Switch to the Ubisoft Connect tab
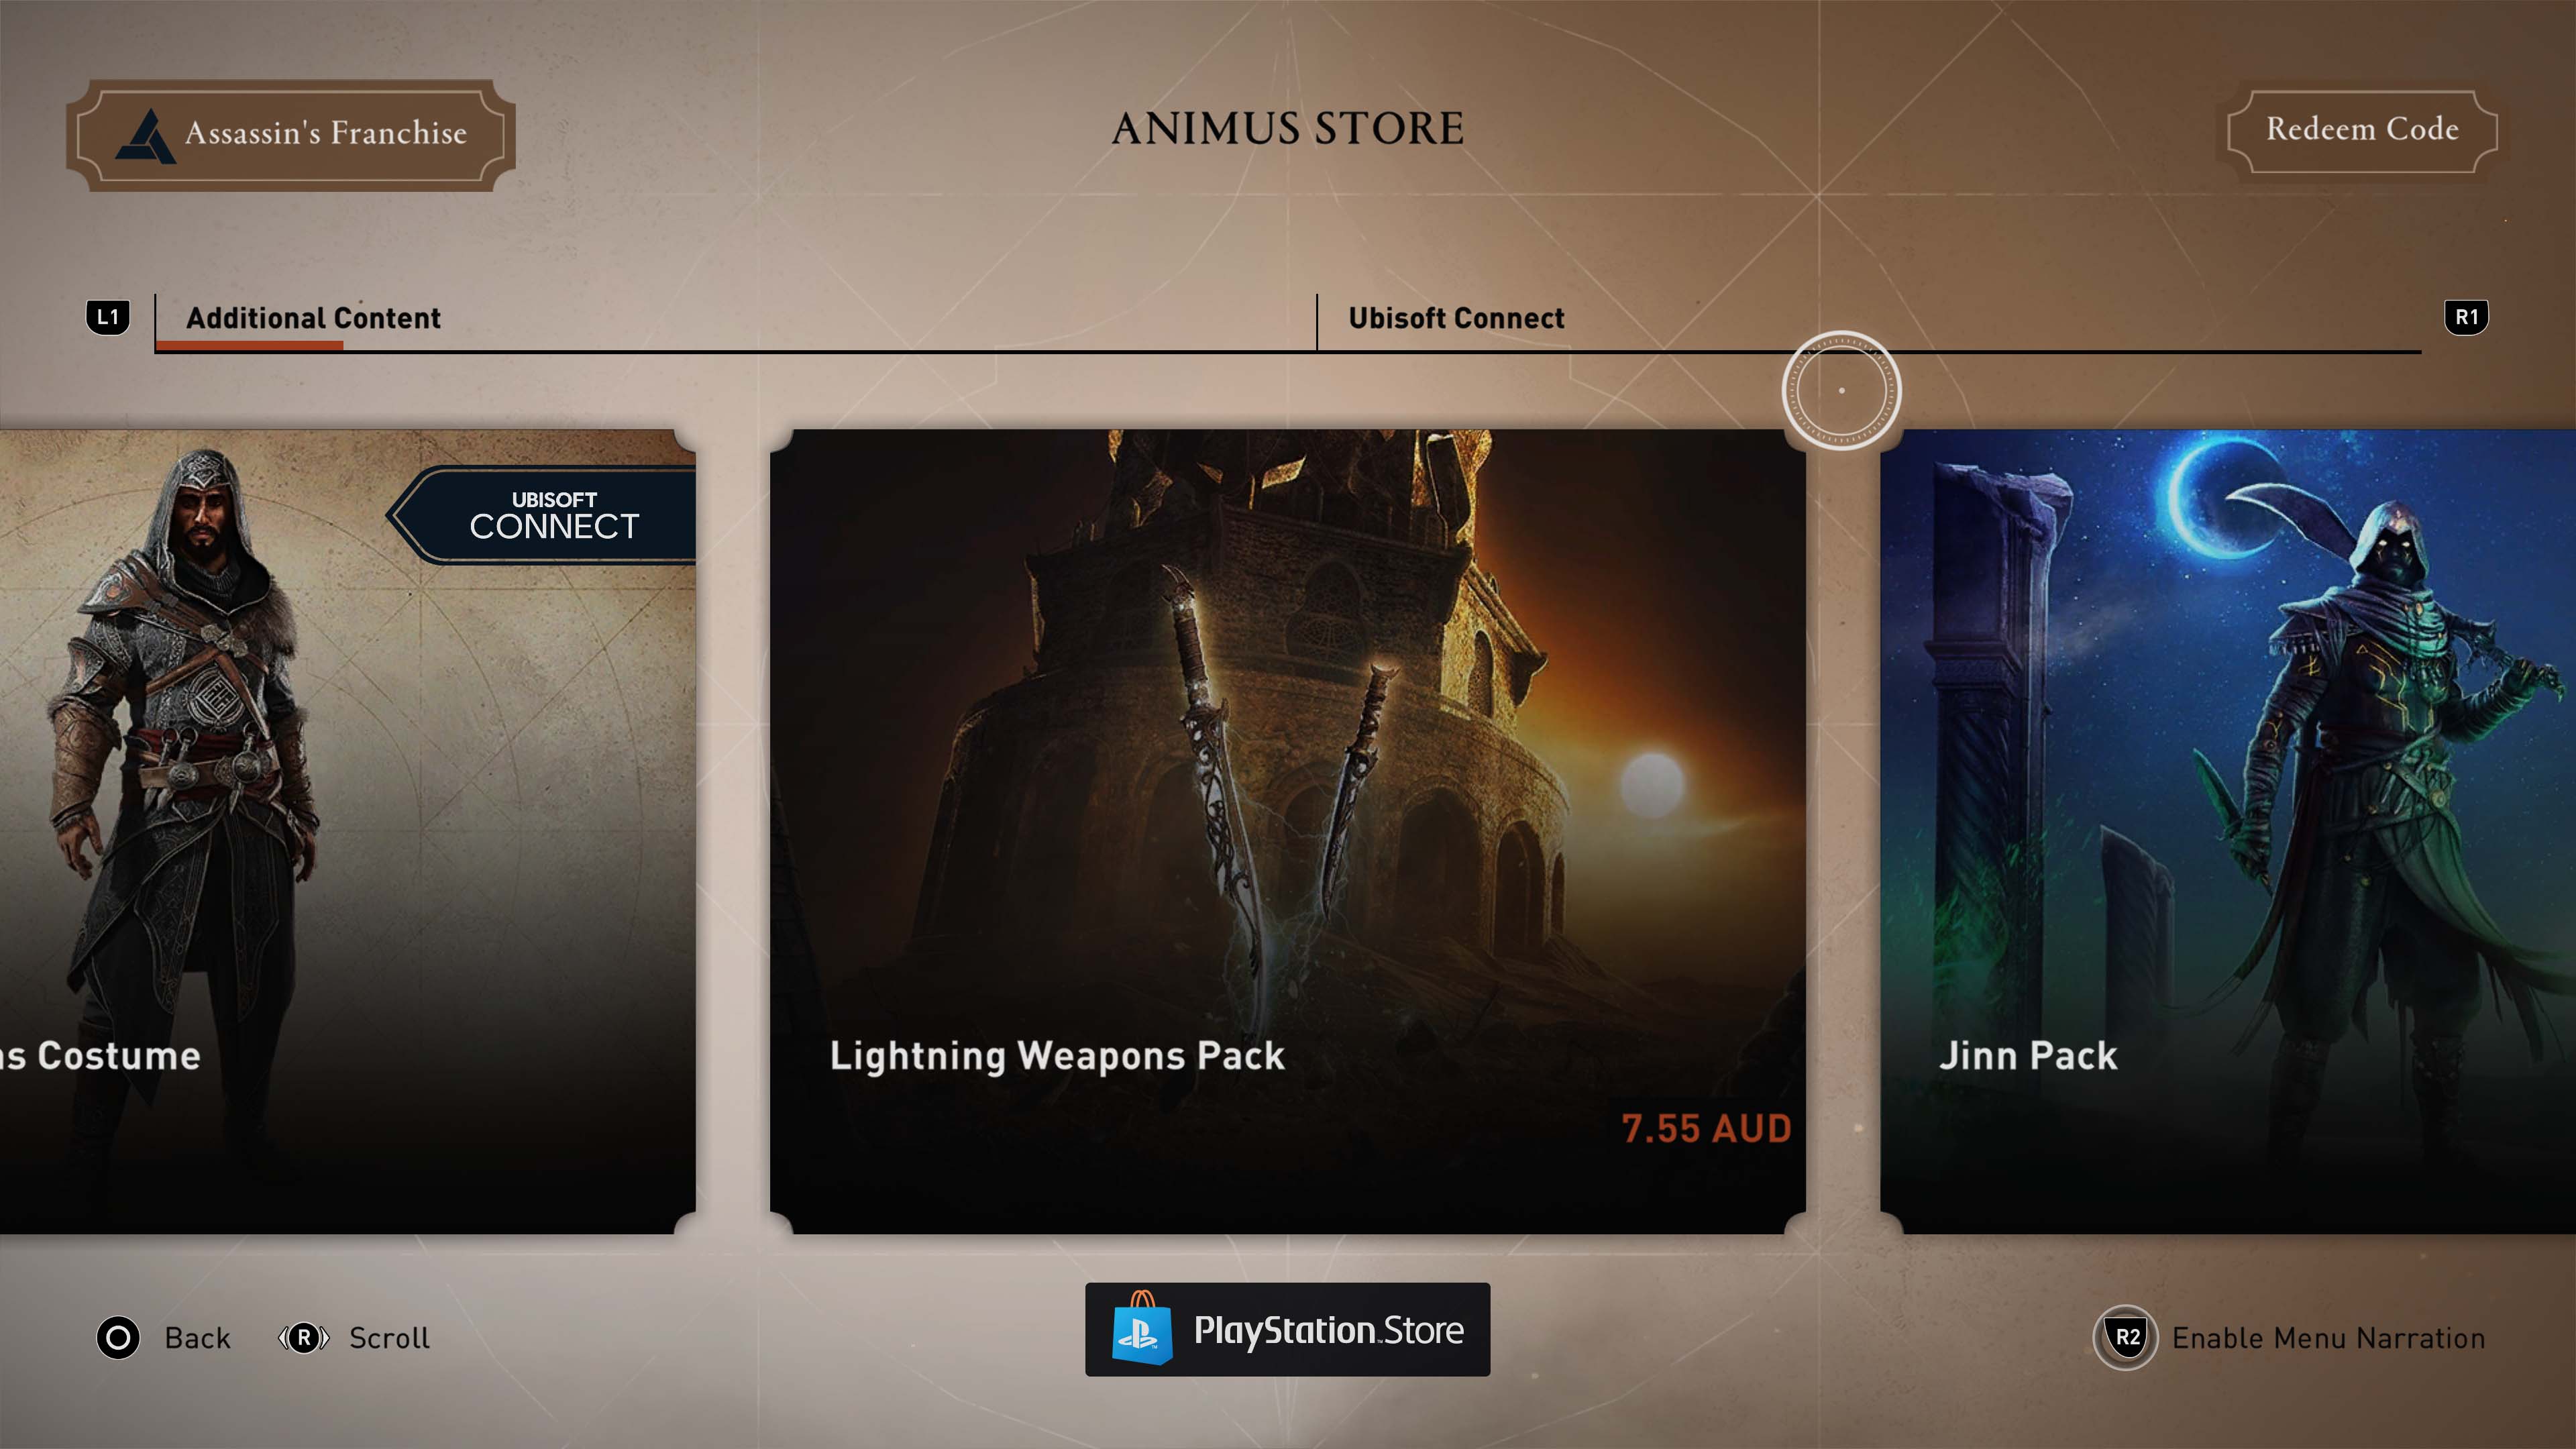Image resolution: width=2576 pixels, height=1449 pixels. 1457,318
